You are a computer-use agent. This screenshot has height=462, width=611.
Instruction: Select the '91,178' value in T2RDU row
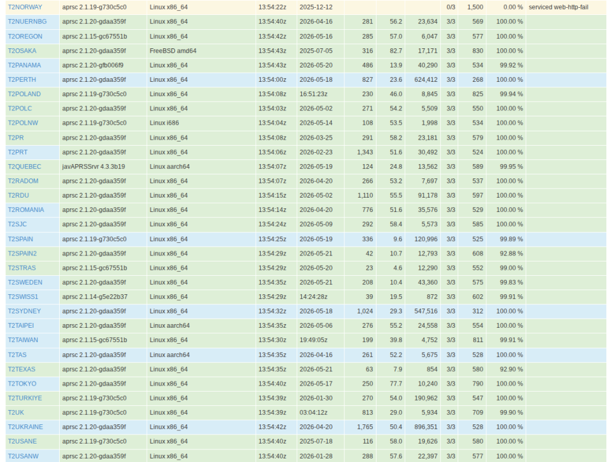tap(427, 195)
